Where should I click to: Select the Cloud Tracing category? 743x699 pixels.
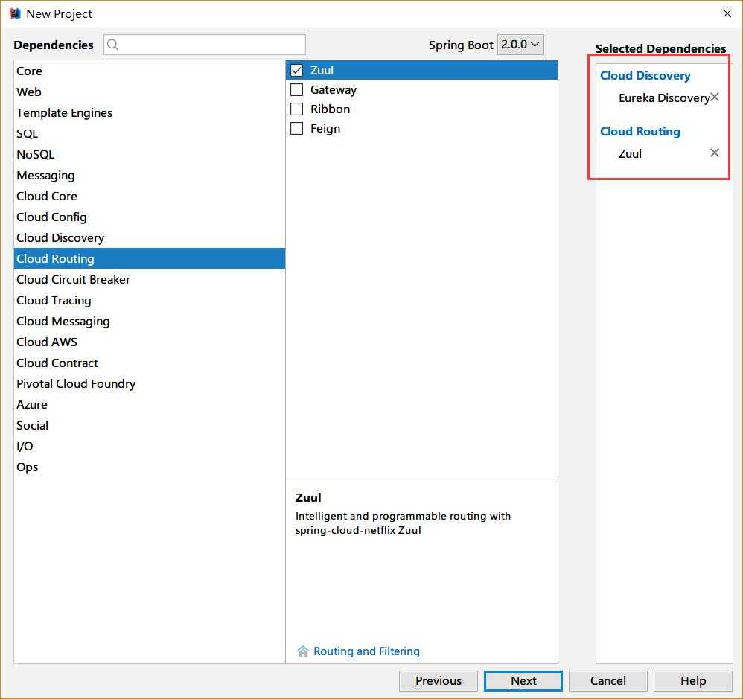[149, 301]
